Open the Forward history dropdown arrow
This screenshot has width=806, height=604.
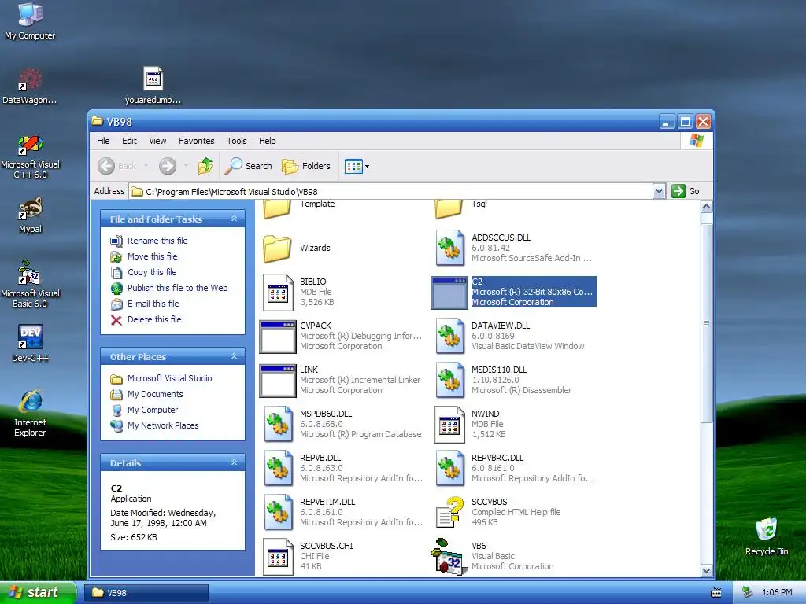click(186, 166)
